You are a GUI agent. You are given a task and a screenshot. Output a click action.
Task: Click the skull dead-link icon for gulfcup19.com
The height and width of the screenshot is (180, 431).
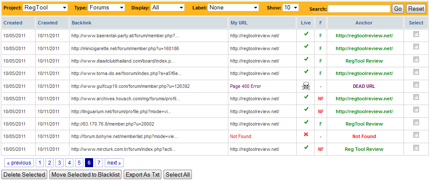pos(306,86)
